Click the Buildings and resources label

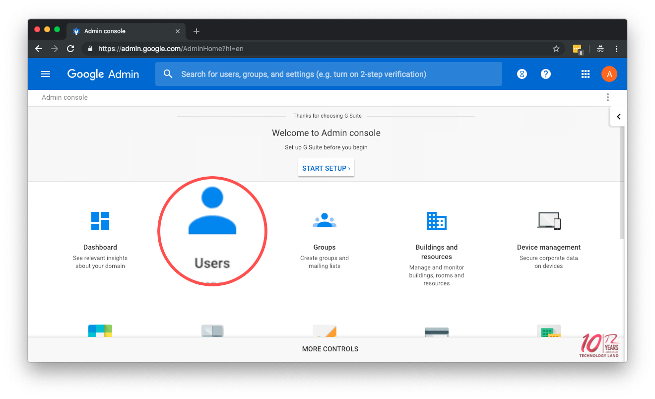[437, 252]
